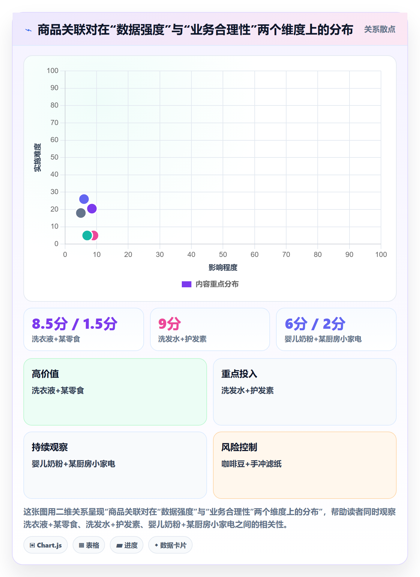
Task: Select the purple scatter point near 20
Action: coord(92,209)
